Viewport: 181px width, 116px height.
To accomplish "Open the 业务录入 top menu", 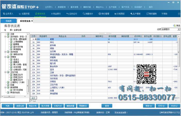I will [x=49, y=7].
